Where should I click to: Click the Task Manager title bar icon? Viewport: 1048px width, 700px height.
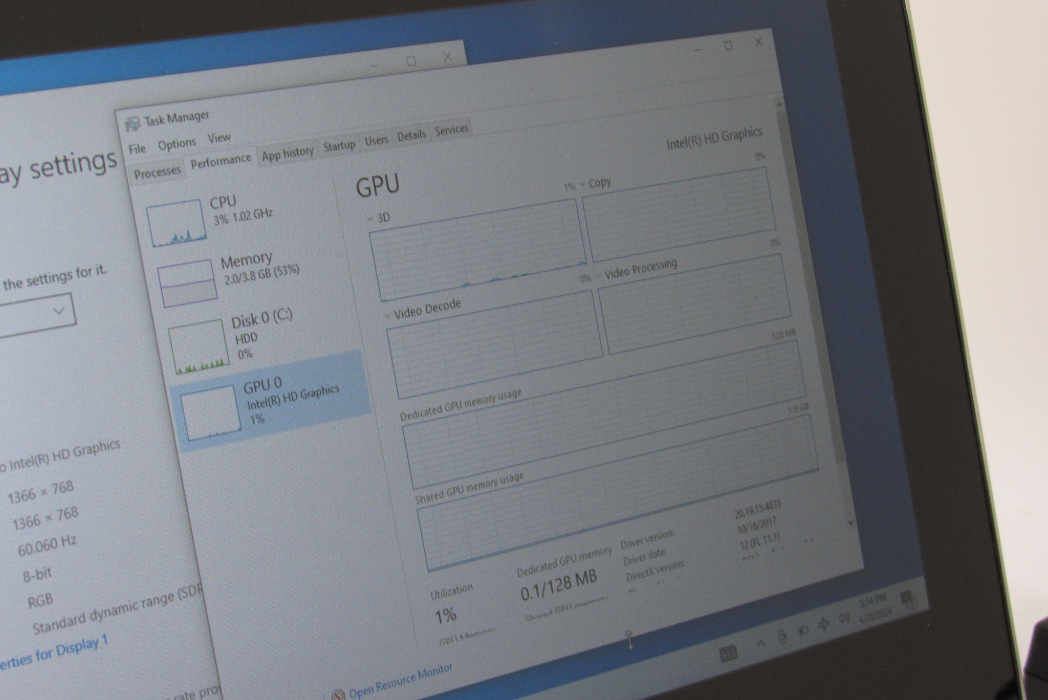133,123
